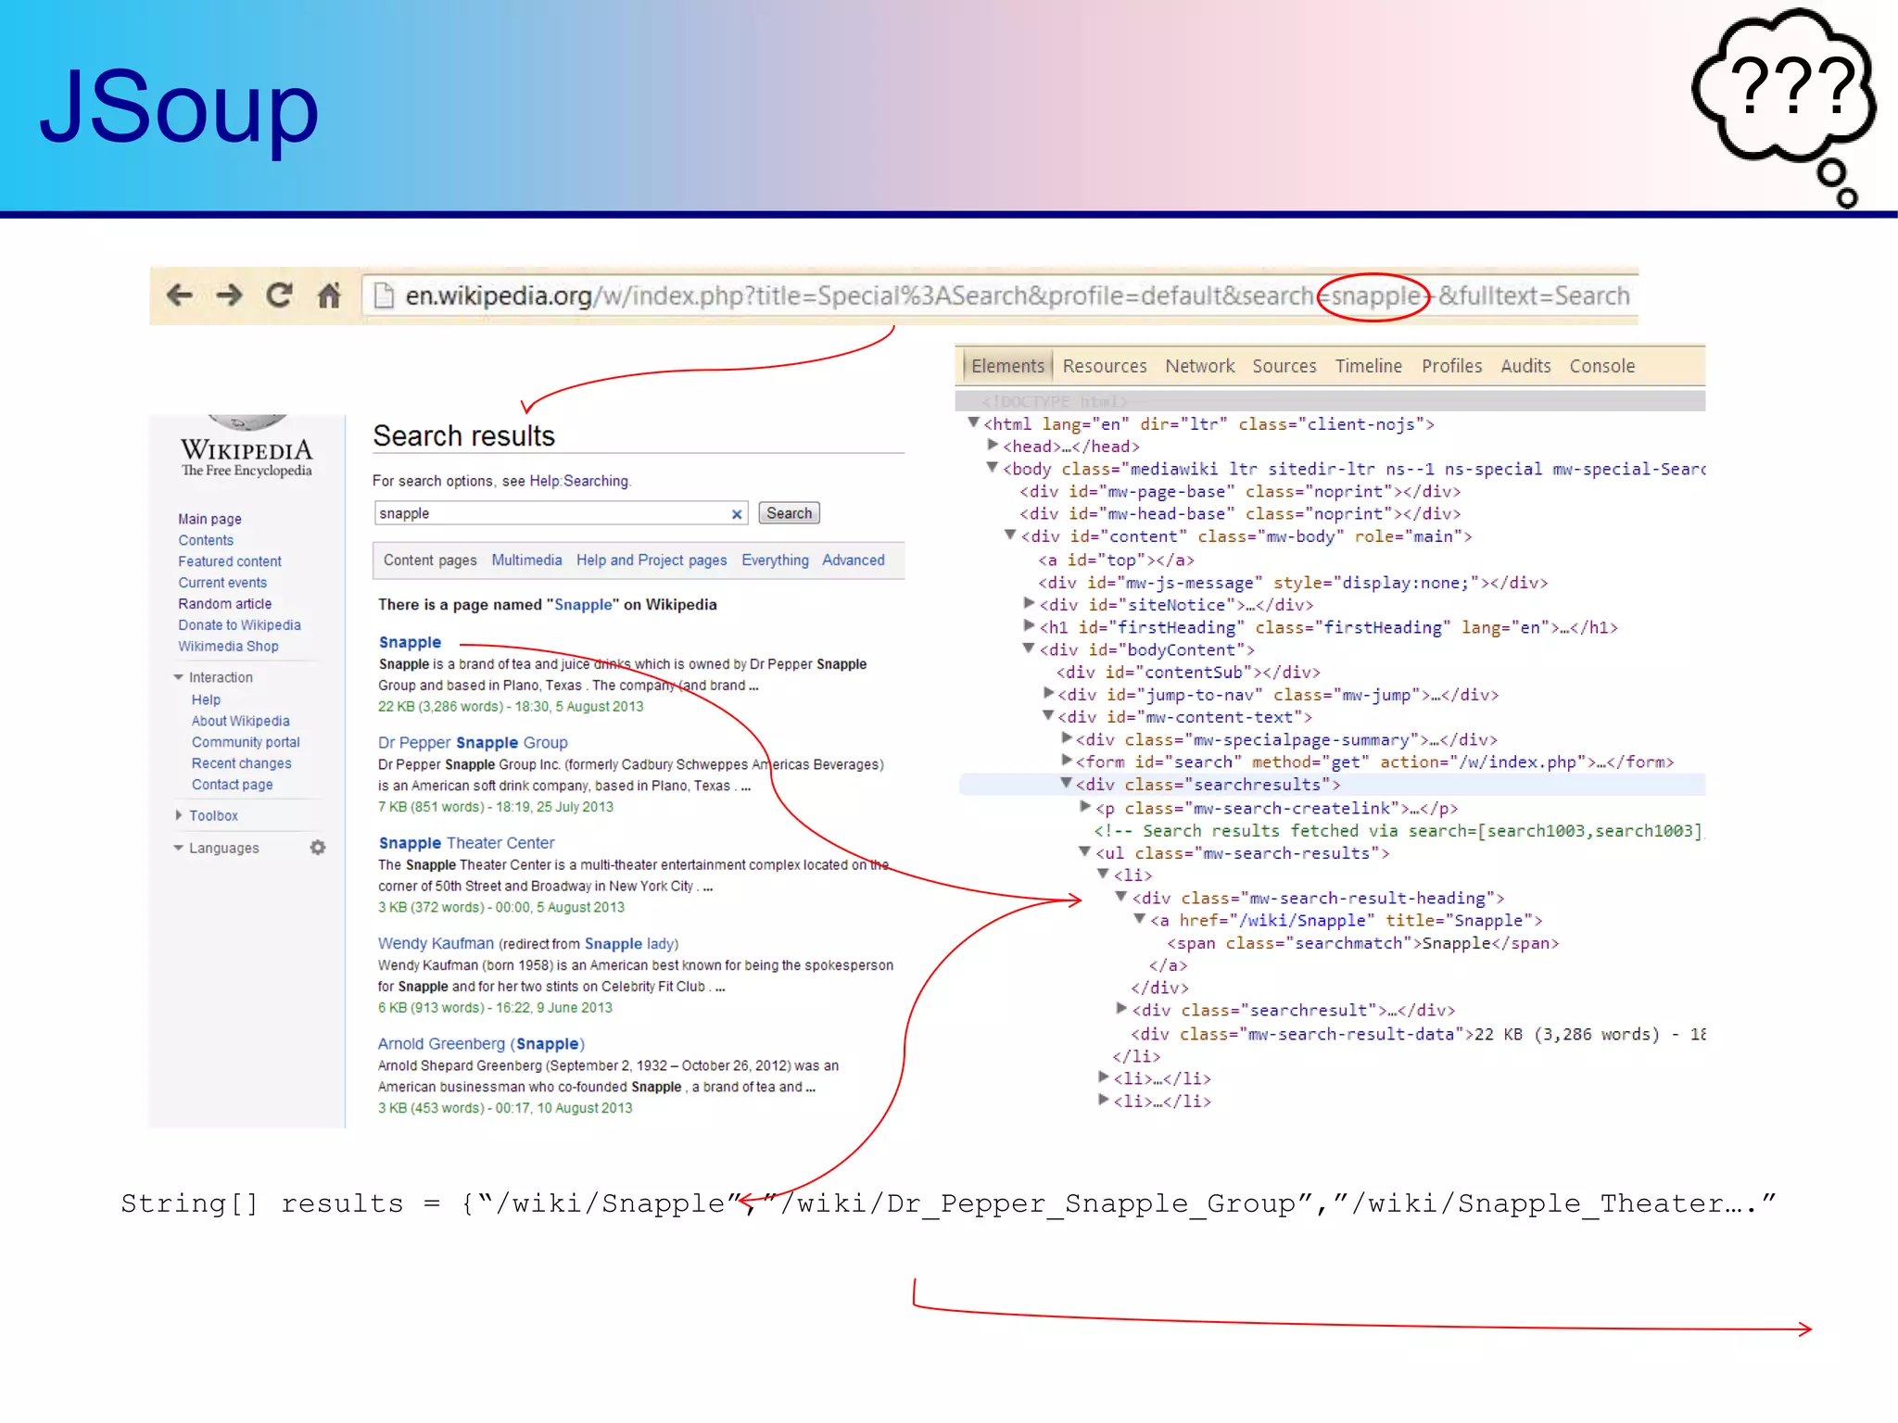Expand h1 firstHeading node
The image size is (1898, 1423).
pyautogui.click(x=1029, y=625)
